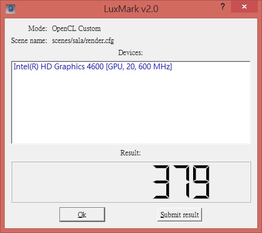
Task: Select the Intel(R) HD Graphics 4600 device entry
Action: (x=93, y=67)
